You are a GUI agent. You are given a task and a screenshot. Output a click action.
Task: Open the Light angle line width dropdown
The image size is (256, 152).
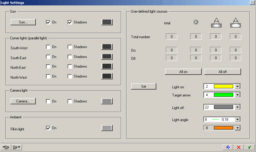click(x=237, y=120)
